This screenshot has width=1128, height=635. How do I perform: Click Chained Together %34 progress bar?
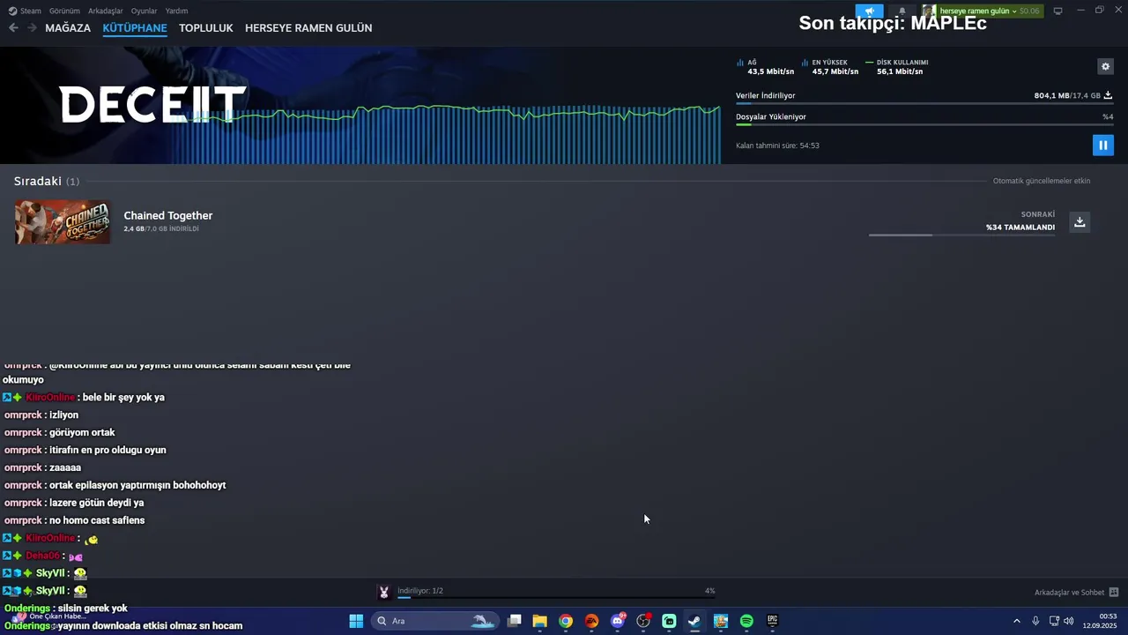(961, 235)
